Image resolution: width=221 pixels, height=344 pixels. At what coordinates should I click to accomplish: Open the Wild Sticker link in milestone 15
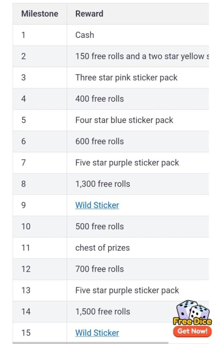[x=97, y=333]
